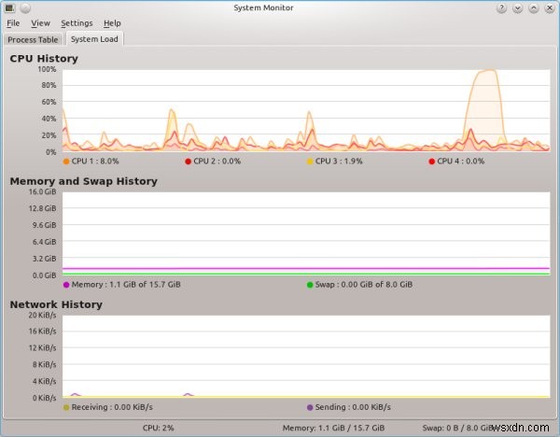Click the window menu icon in title bar
The image size is (560, 437).
pos(10,7)
